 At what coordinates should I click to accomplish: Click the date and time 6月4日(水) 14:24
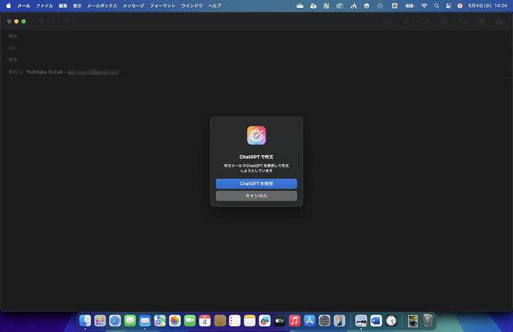coord(487,6)
